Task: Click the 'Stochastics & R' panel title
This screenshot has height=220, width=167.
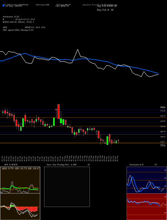Action: pyautogui.click(x=136, y=165)
